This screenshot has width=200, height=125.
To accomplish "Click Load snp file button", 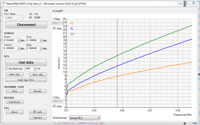I will 26,80.
